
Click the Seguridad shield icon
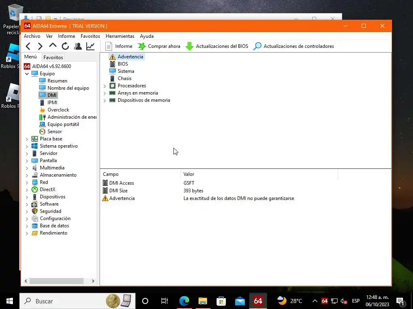(x=35, y=211)
